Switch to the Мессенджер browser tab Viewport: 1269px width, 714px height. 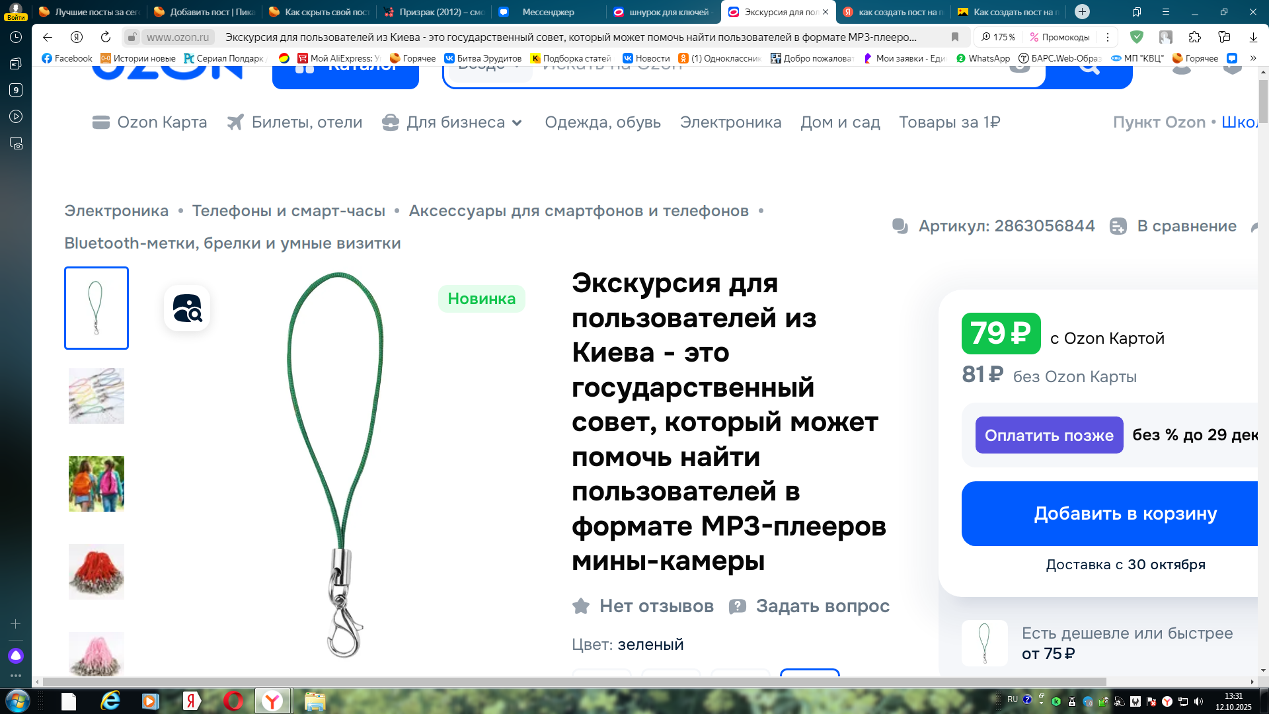tap(547, 12)
